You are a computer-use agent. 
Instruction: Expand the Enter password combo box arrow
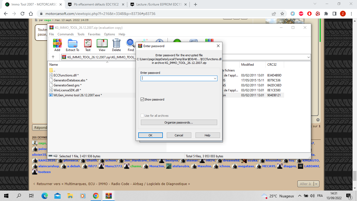215,78
